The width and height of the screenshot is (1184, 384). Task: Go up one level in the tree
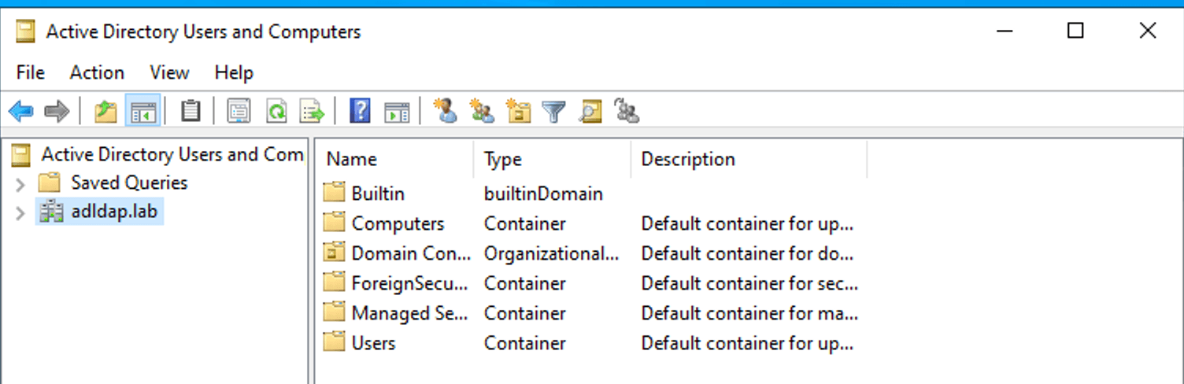coord(105,111)
